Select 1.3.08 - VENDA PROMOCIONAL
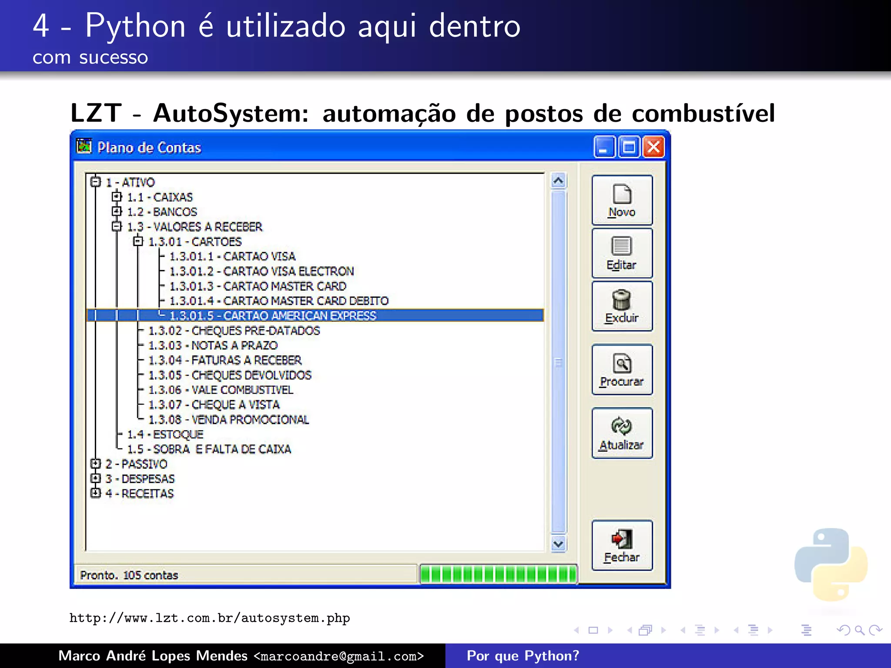The width and height of the screenshot is (891, 668). point(228,419)
